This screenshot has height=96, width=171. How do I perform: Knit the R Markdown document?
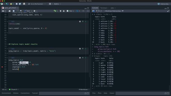click(27, 11)
